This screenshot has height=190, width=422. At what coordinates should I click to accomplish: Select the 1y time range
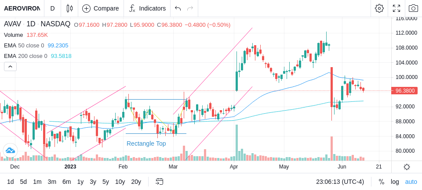point(80,182)
